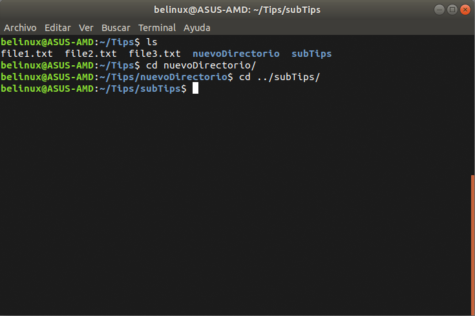Open the Archivo menu
475x316 pixels.
point(20,28)
